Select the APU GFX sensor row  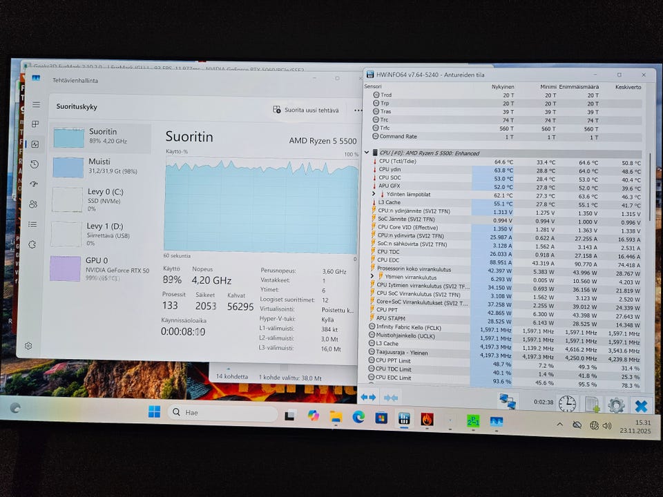click(506, 186)
